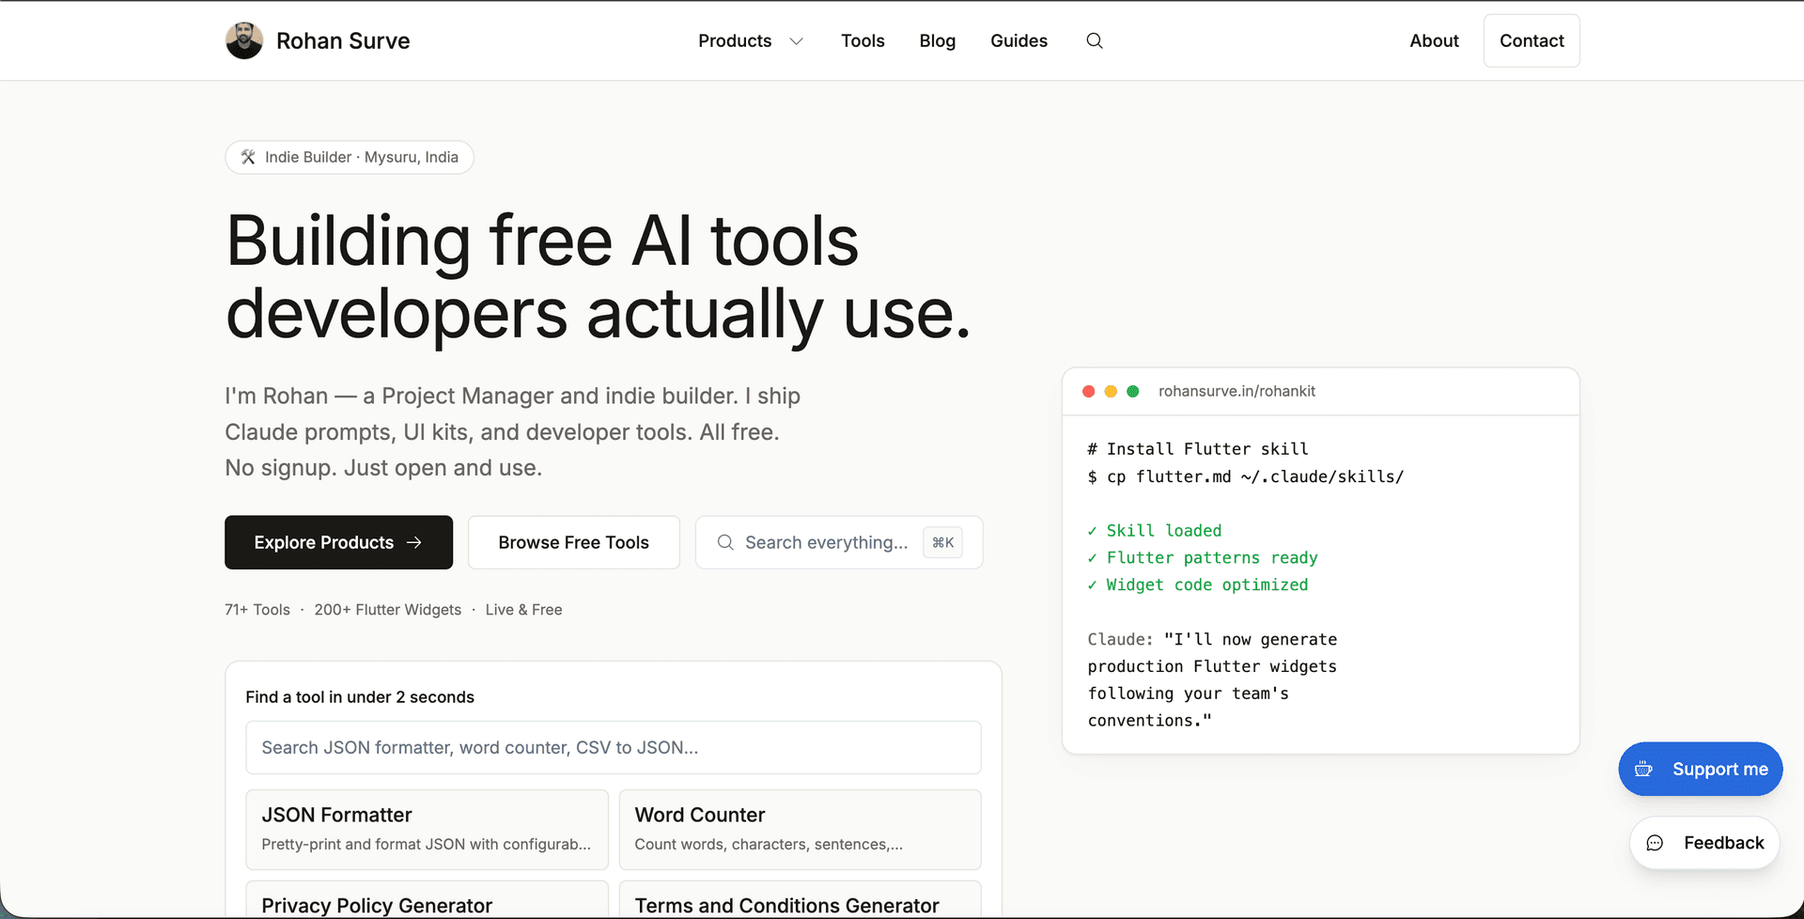Click the Indie Builder · Mysuru, India badge
The height and width of the screenshot is (919, 1804).
pyautogui.click(x=350, y=157)
